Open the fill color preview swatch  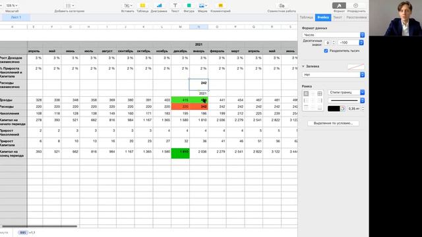click(x=355, y=66)
